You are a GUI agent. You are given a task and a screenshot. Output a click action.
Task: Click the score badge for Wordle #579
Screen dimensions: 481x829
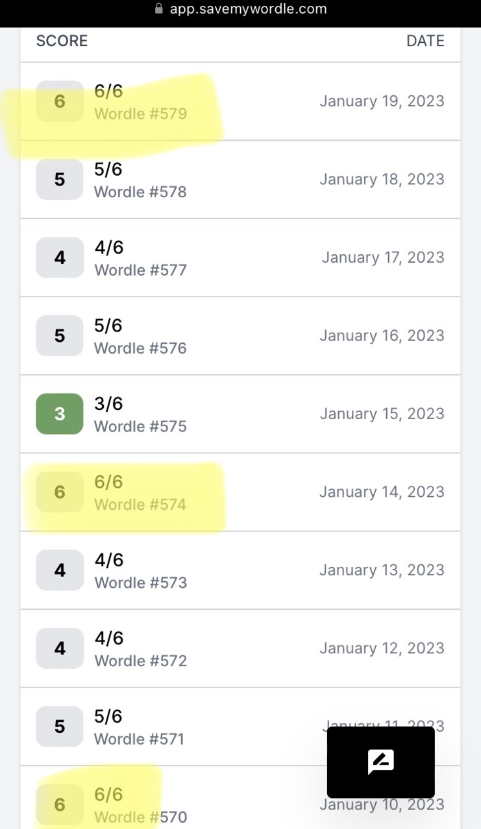pyautogui.click(x=60, y=101)
